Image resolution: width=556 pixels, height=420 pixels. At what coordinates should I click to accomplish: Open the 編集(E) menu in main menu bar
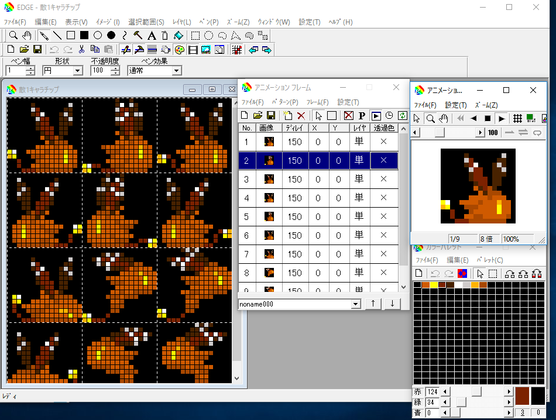point(46,22)
